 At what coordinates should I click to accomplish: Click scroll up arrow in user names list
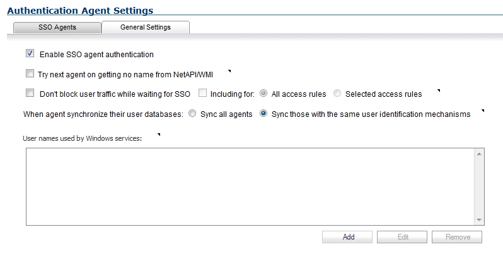(479, 154)
